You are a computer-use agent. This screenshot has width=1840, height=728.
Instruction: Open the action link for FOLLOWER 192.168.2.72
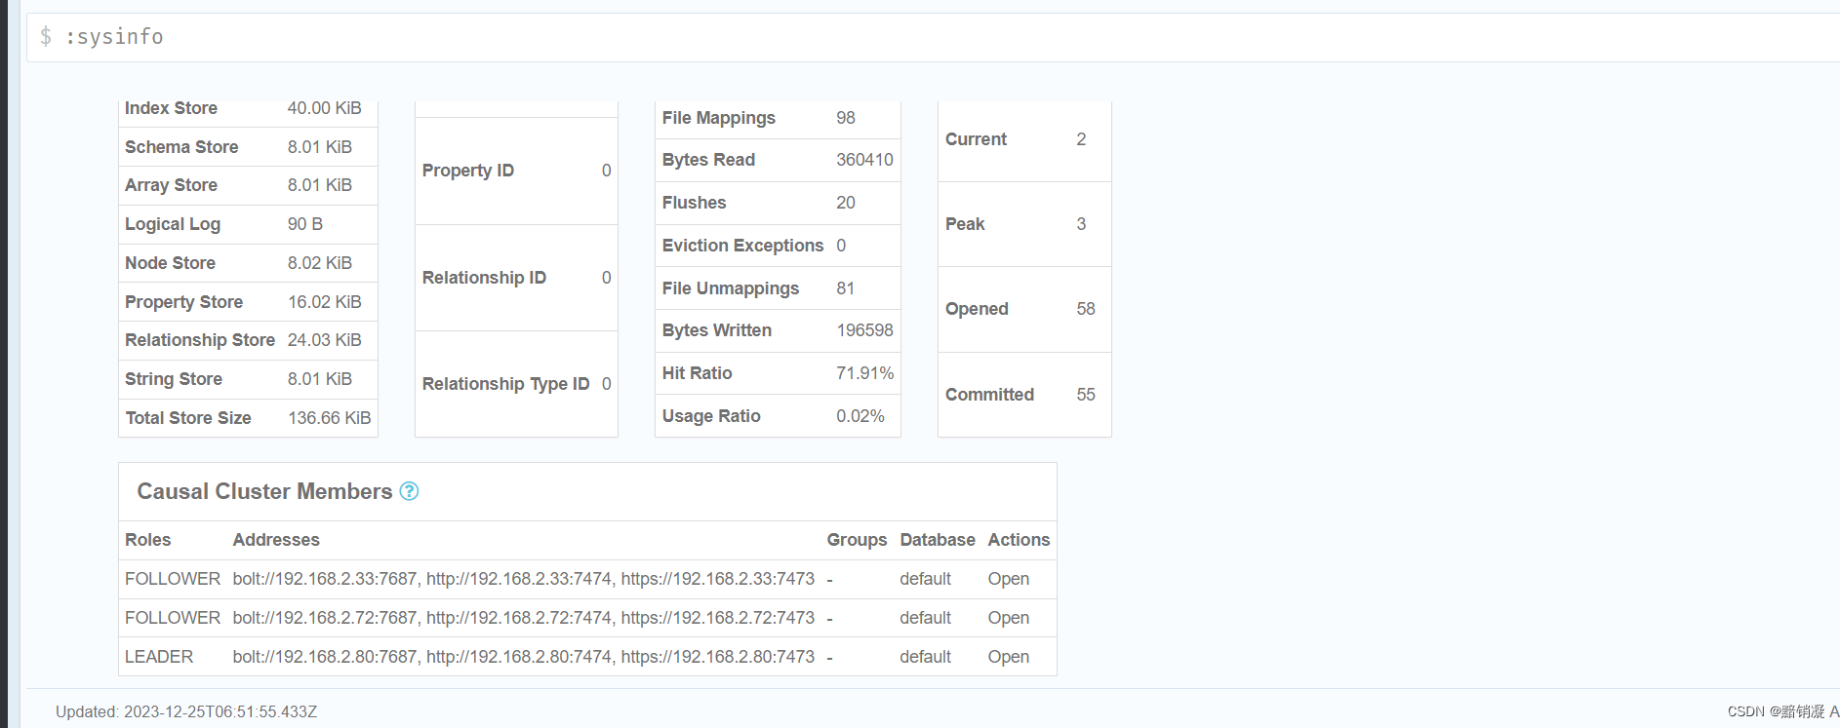(1008, 618)
